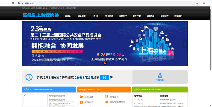Screen dimensions: 212x107
Task: Click the orange banner slide indicator dot
Action: point(105,63)
